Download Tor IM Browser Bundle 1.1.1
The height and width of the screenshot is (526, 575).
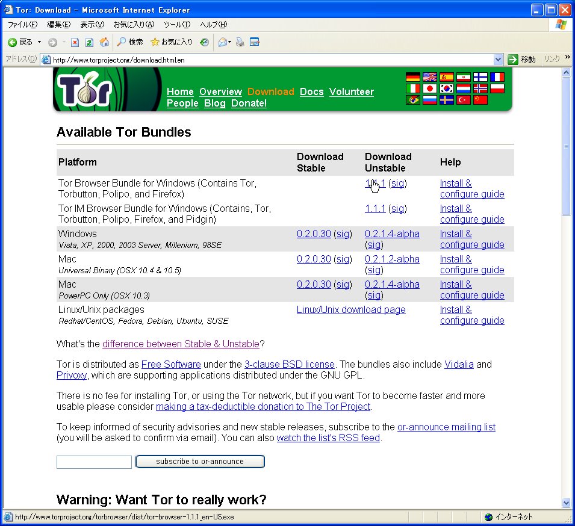coord(375,209)
